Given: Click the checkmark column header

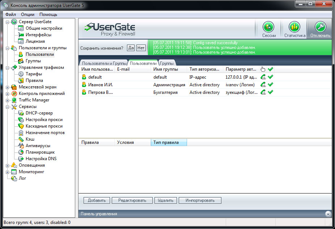Looking at the screenshot, I should (x=271, y=69).
